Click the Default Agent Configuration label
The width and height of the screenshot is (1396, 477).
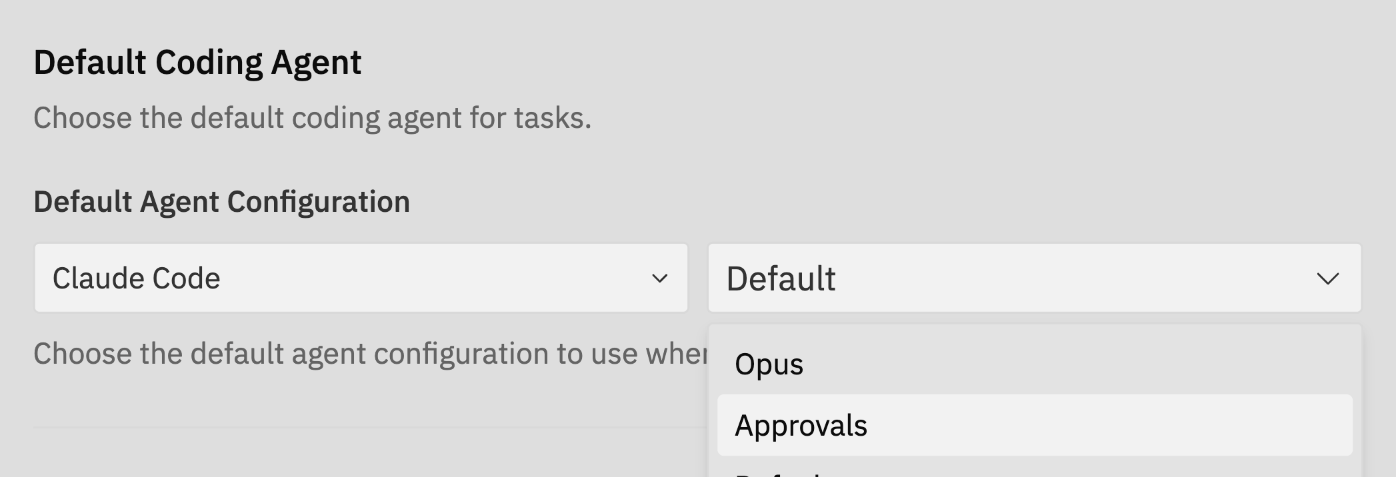pyautogui.click(x=223, y=202)
